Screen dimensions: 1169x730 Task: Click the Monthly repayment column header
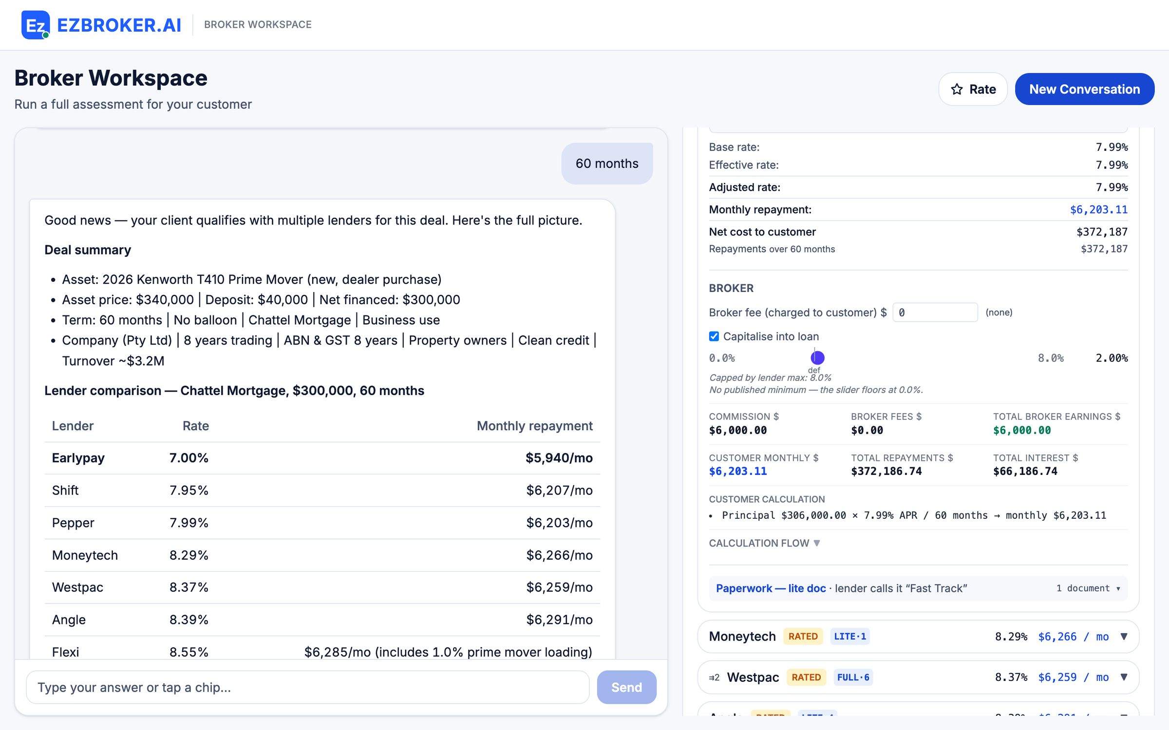534,426
